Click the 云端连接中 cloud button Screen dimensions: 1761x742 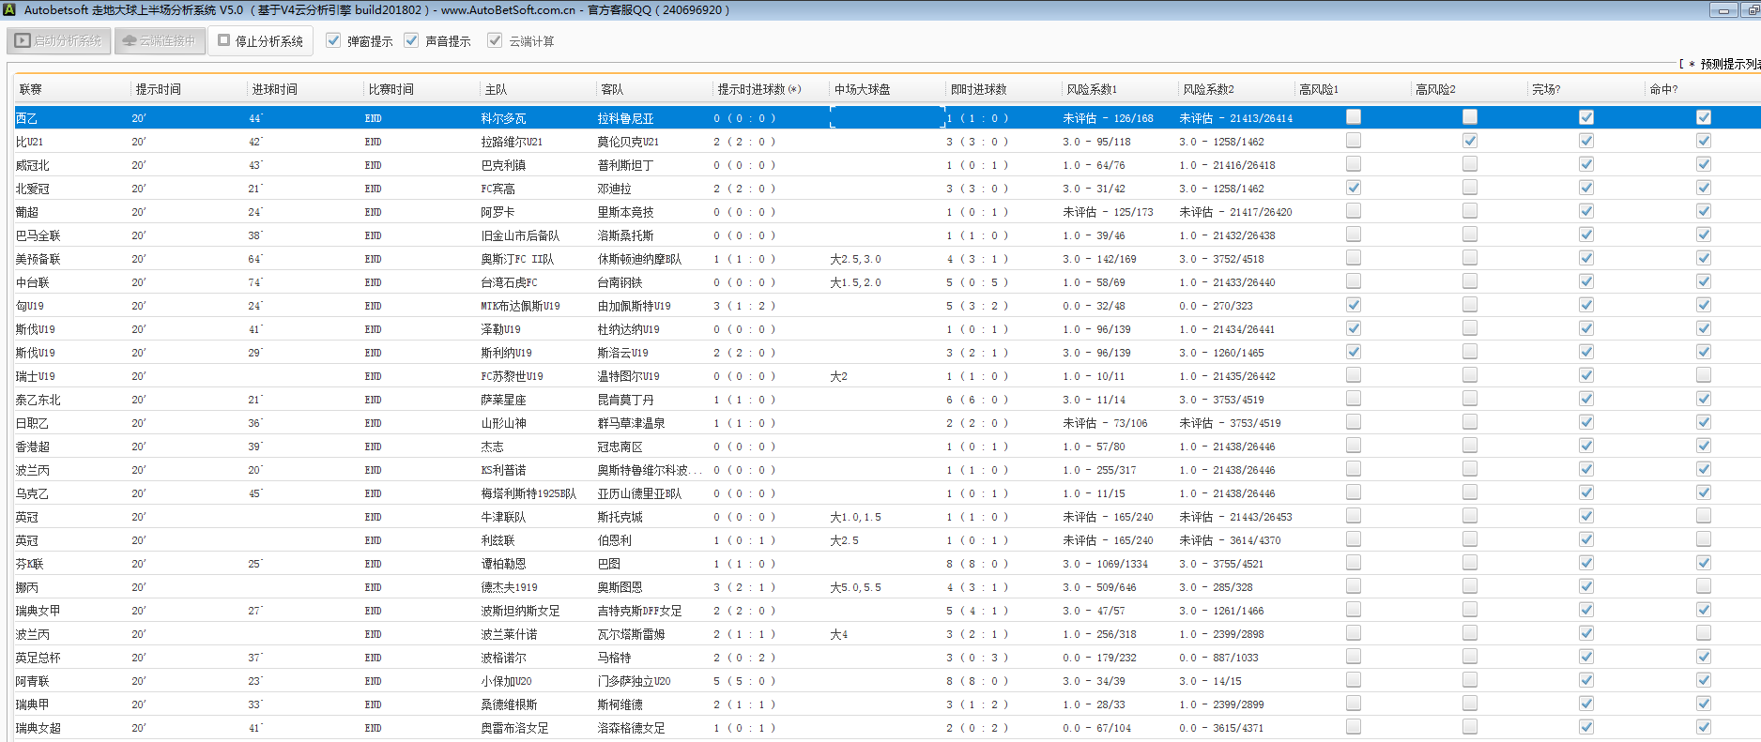coord(160,41)
